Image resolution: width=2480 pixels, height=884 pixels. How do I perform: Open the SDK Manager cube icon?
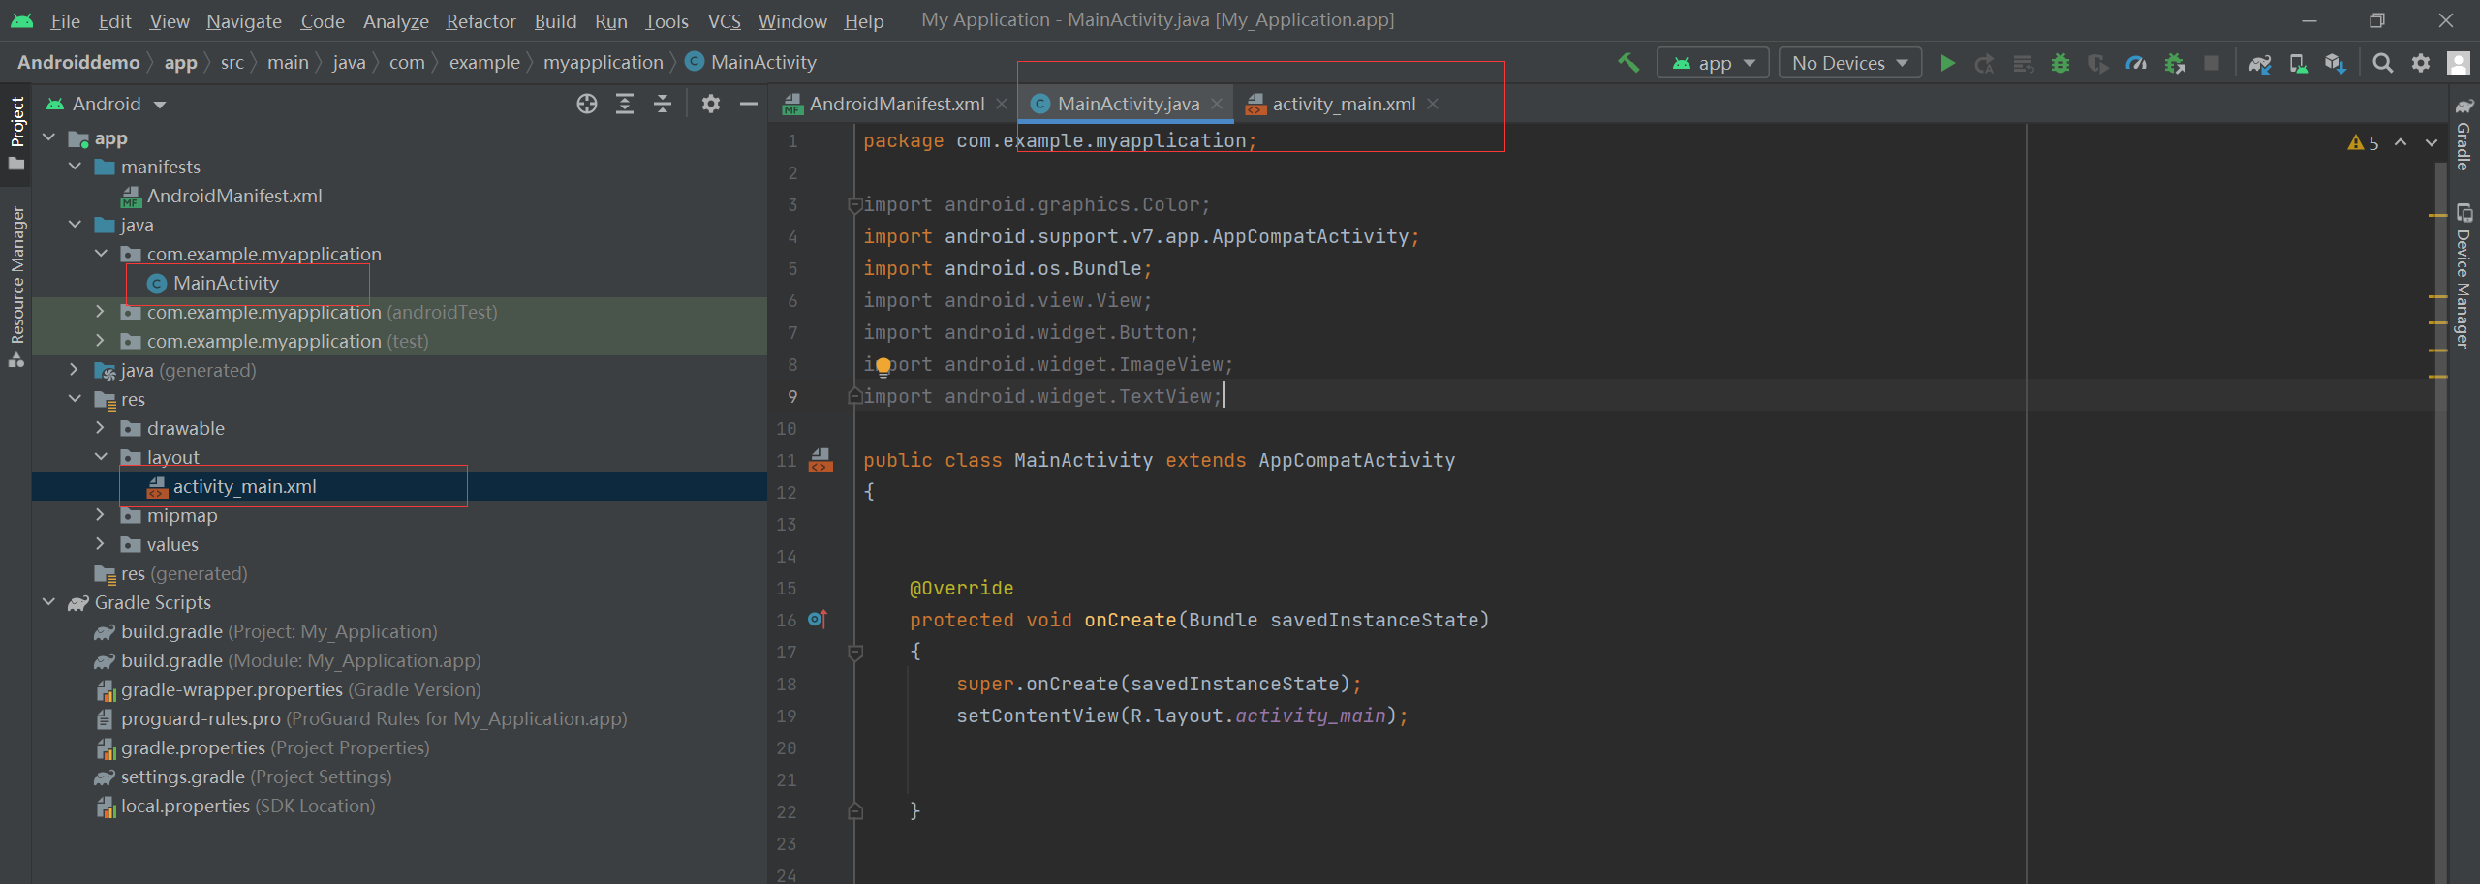click(2336, 63)
